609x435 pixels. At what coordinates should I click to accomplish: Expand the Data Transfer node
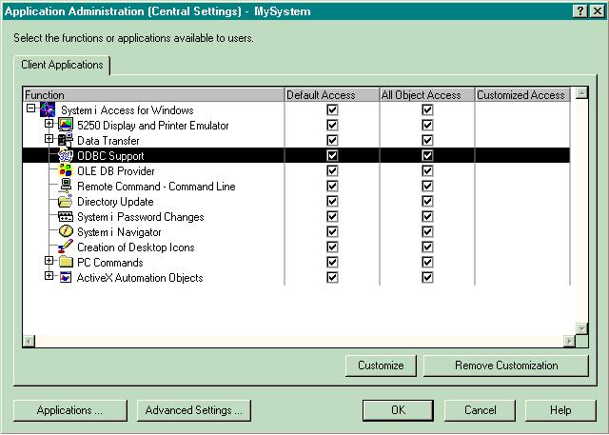pos(49,138)
